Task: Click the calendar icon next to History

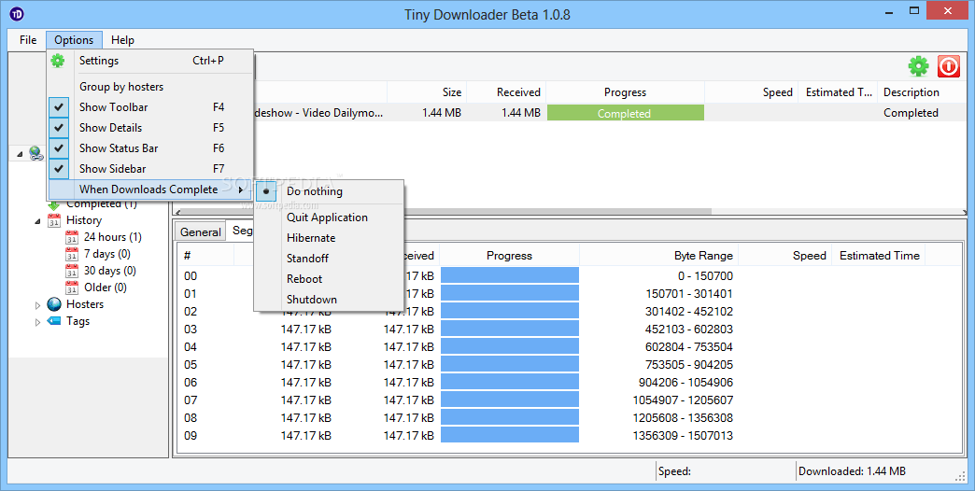Action: pyautogui.click(x=54, y=220)
